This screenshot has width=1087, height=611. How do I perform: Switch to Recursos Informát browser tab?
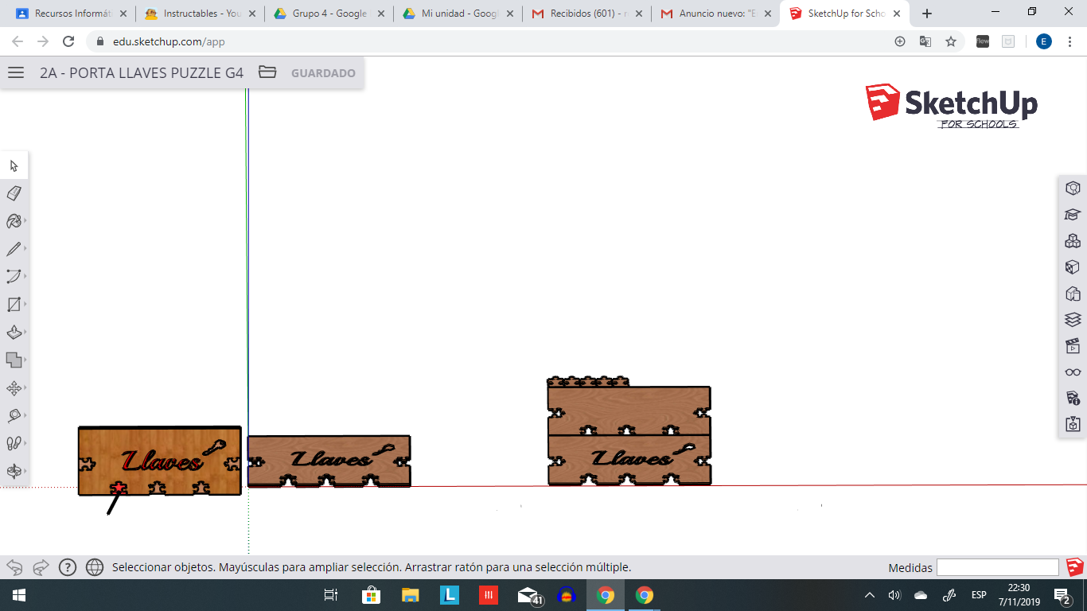point(71,14)
